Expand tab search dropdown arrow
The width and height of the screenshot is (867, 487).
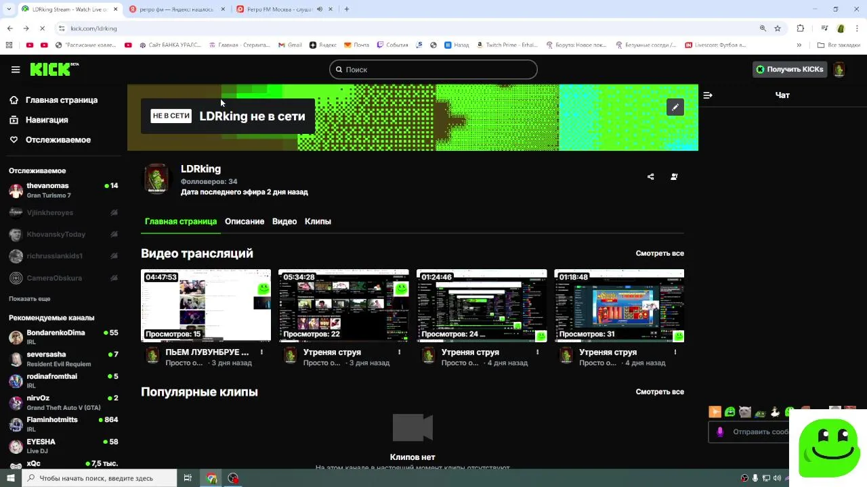9,9
